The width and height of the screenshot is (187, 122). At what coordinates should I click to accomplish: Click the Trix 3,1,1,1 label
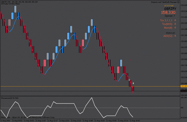coord(166,21)
